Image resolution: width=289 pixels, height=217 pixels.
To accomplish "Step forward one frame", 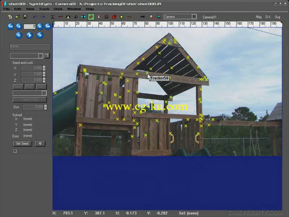I will pos(40,35).
